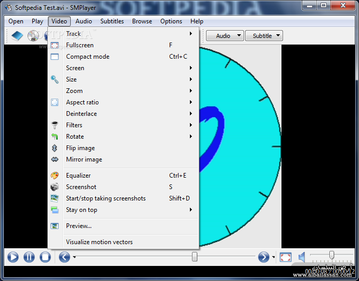
Task: Open the Subtitles menu
Action: click(112, 21)
